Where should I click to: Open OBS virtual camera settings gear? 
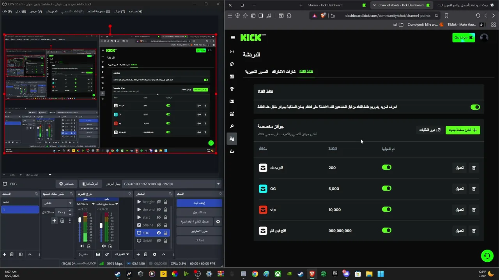pyautogui.click(x=218, y=222)
